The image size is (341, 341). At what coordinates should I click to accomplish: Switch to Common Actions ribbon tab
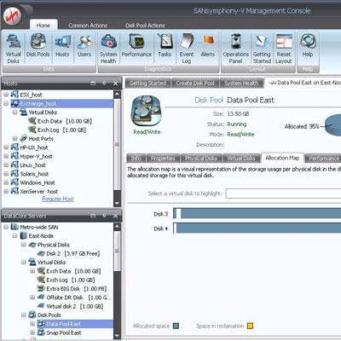click(88, 26)
